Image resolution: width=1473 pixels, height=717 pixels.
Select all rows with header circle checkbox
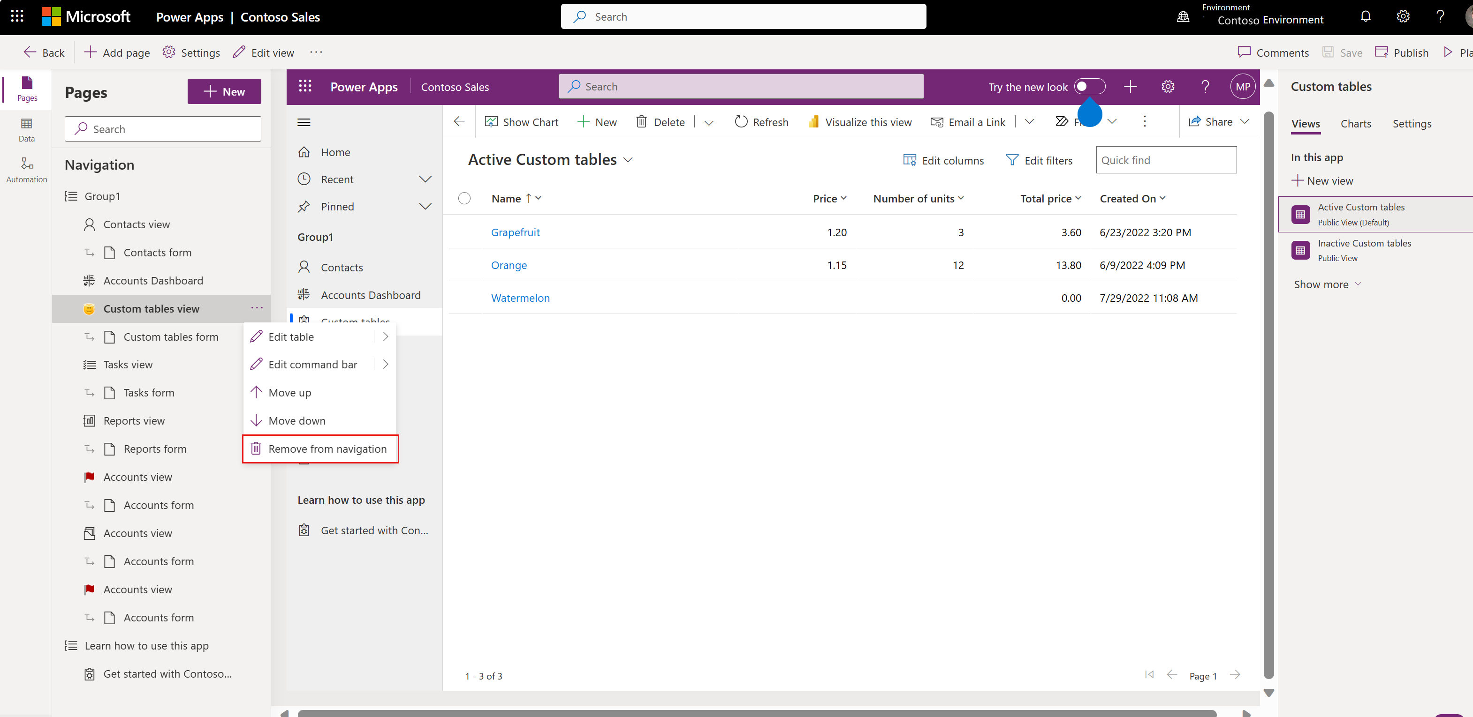(x=464, y=198)
